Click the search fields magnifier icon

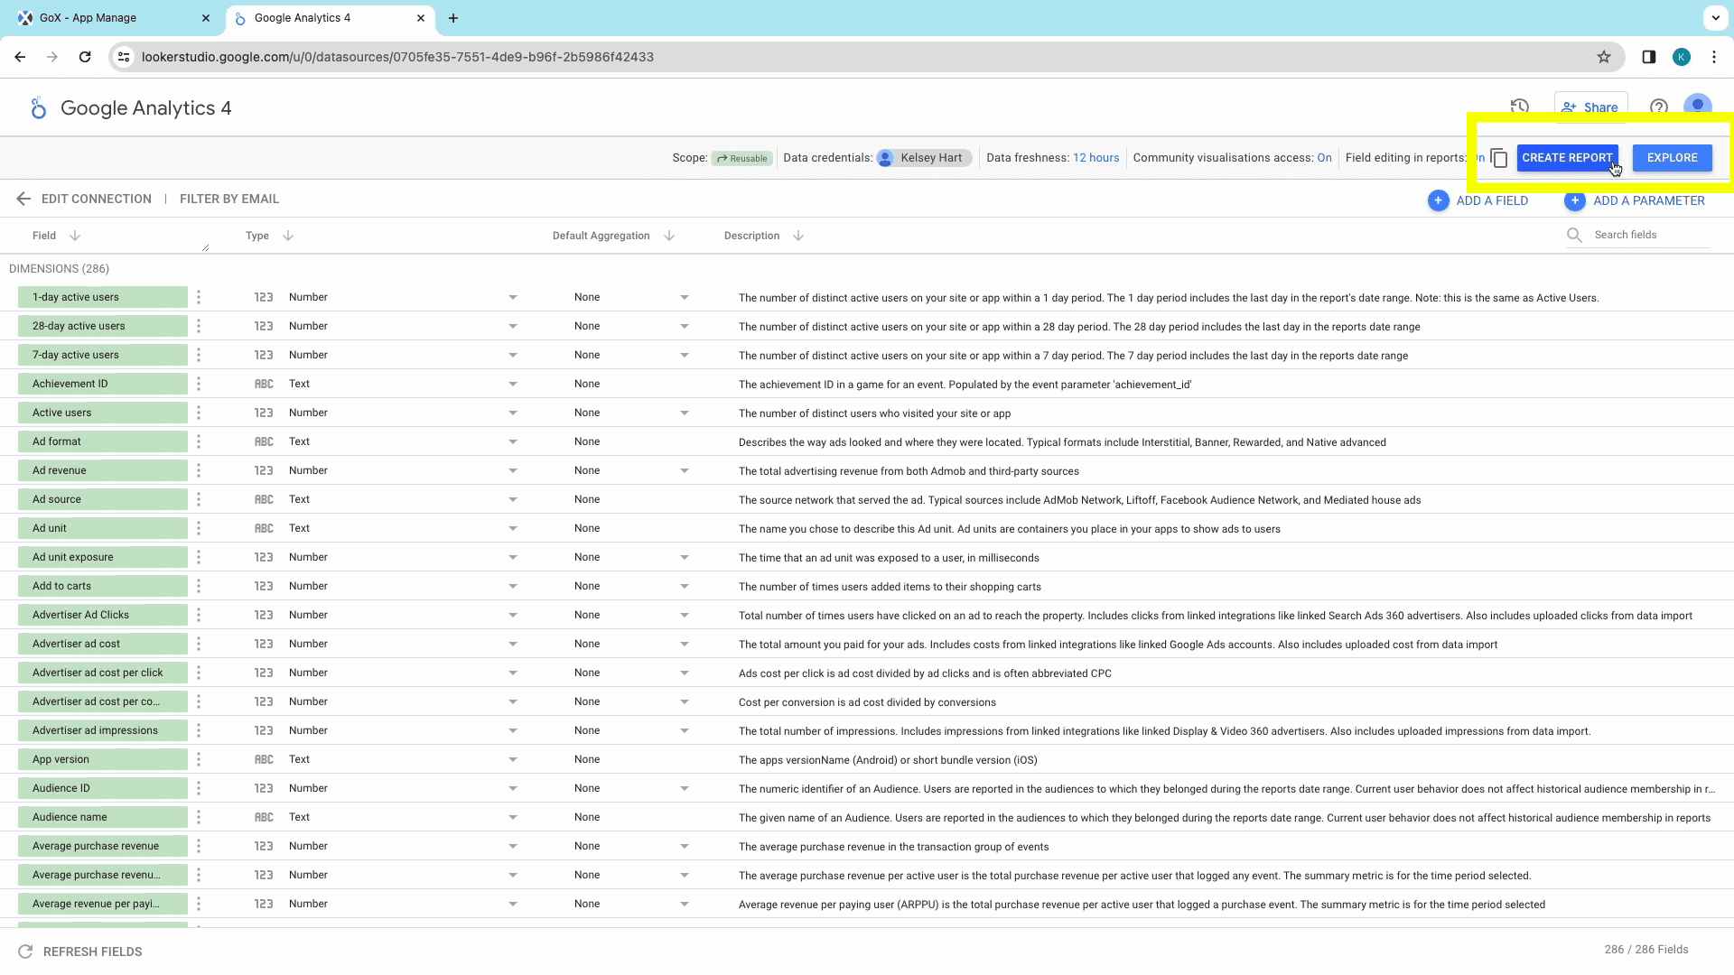(x=1574, y=235)
